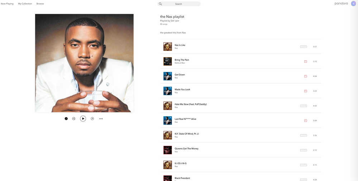Open the user profile avatar K
Viewport: 358px width, 181px height.
click(353, 4)
